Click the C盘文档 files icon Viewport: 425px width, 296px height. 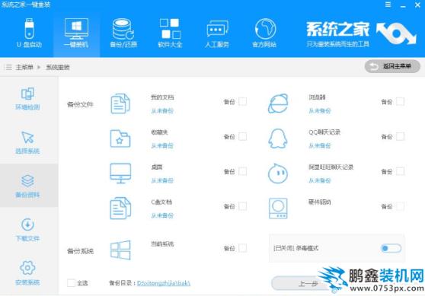click(x=120, y=208)
